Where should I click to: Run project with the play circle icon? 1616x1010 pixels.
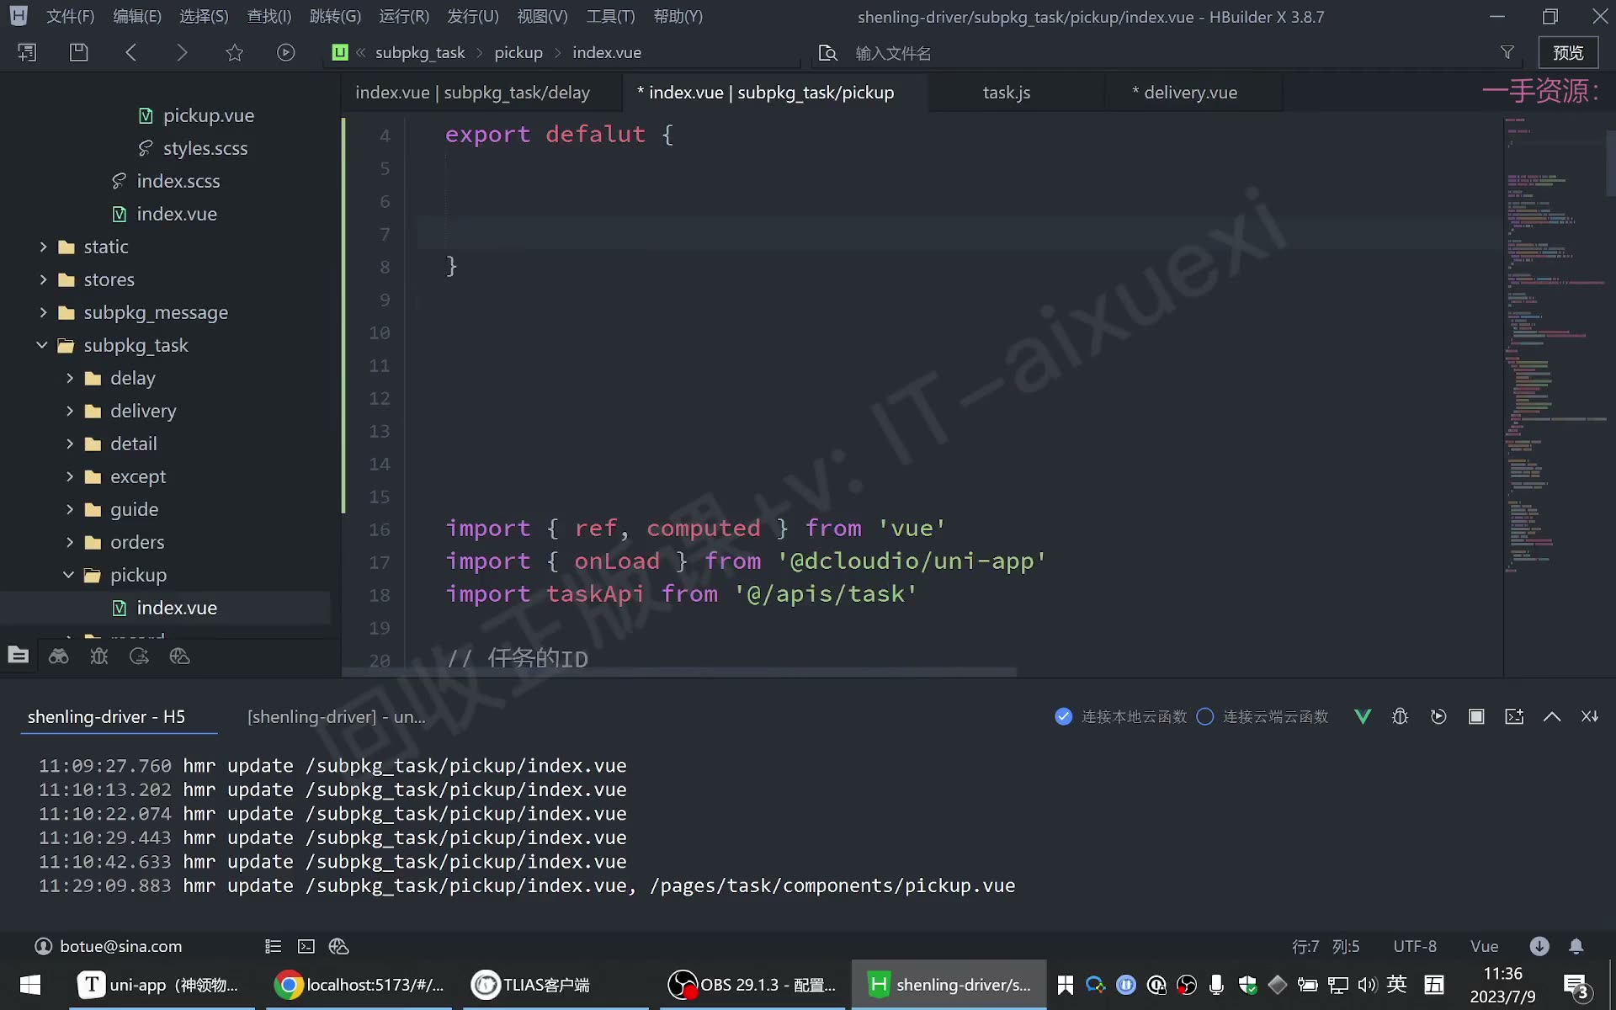click(x=286, y=52)
